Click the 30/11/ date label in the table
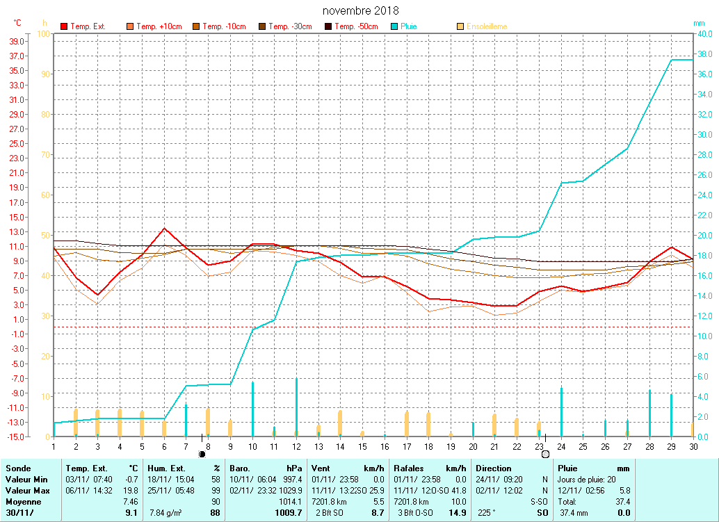This screenshot has width=719, height=522. point(18,513)
